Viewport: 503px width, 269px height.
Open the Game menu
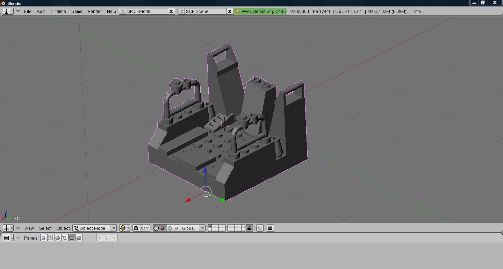[x=77, y=11]
